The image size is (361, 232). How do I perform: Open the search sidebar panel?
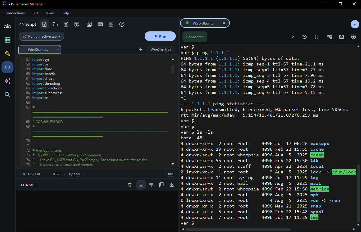tap(8, 95)
